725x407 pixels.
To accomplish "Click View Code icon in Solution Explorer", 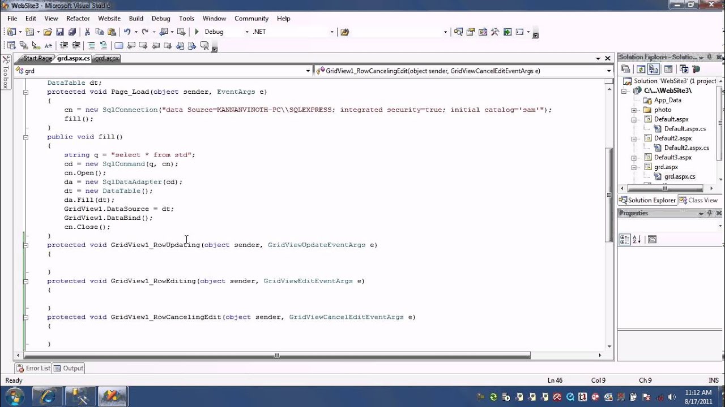I will tap(668, 69).
